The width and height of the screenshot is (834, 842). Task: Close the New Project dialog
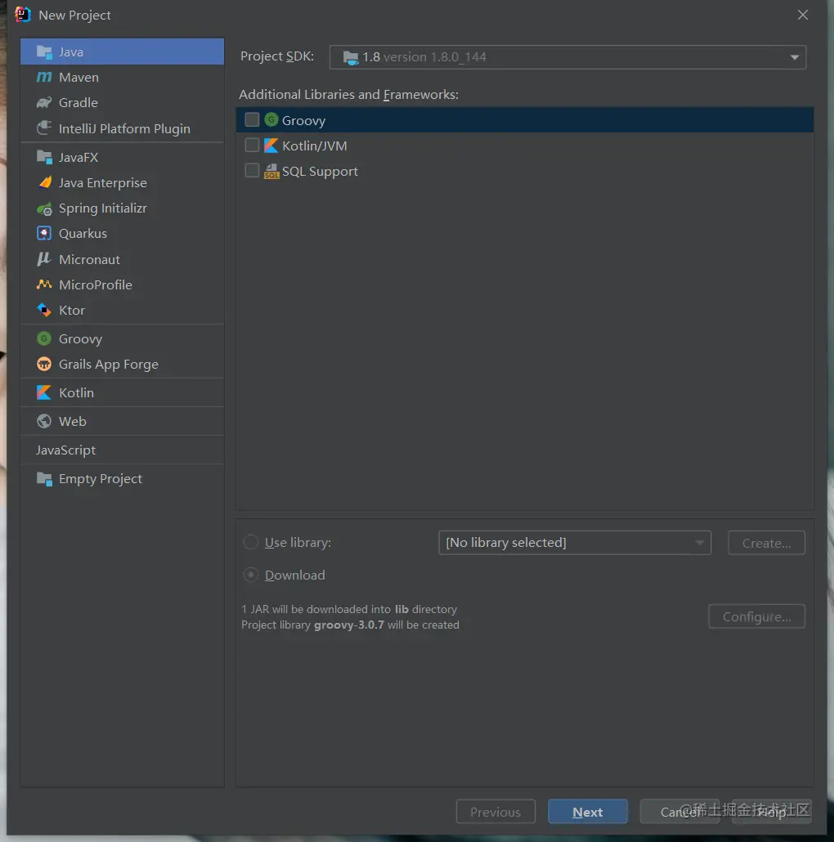(803, 15)
